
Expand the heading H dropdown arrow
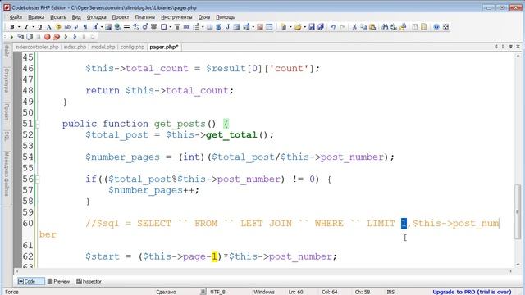click(x=102, y=27)
